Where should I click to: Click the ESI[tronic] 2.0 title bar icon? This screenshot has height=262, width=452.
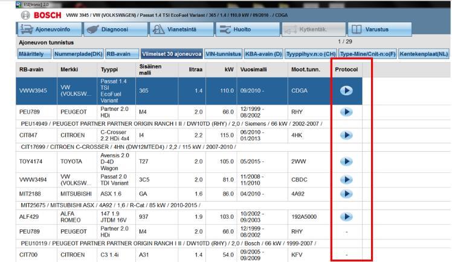(x=19, y=4)
